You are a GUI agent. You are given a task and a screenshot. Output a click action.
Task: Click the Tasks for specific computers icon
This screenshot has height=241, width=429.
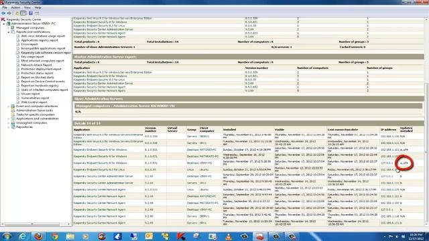[13, 114]
